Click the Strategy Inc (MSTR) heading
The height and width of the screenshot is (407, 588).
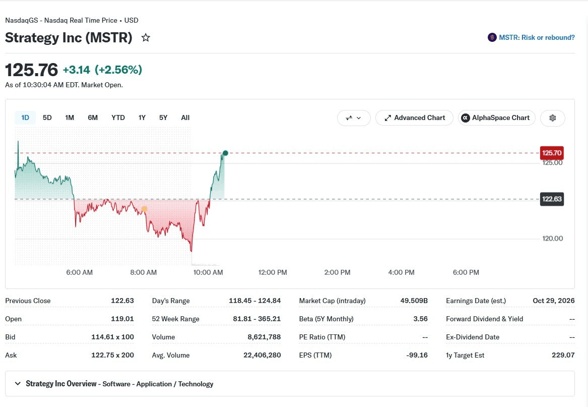tap(69, 37)
